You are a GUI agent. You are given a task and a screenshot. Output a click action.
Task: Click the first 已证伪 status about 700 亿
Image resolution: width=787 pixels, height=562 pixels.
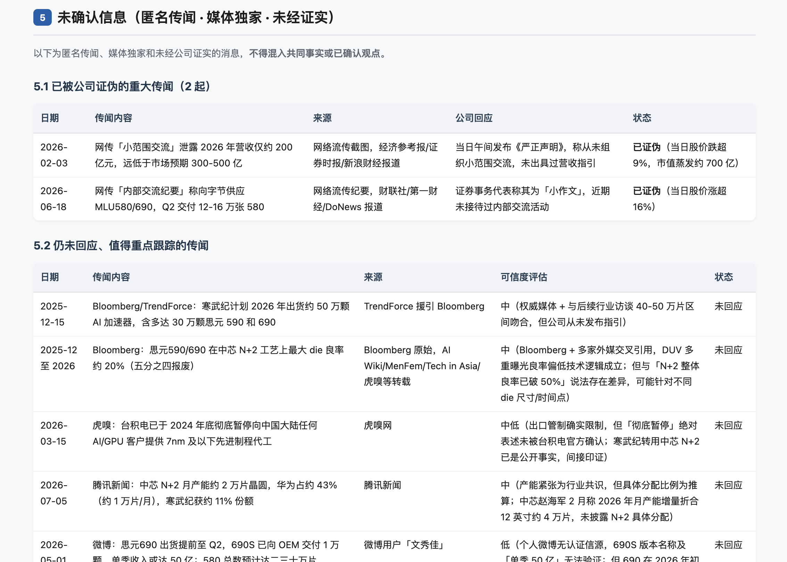point(686,155)
